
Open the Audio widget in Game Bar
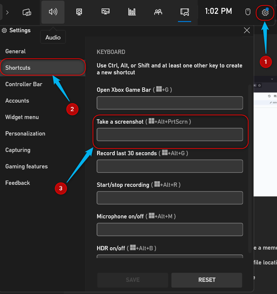click(x=53, y=12)
